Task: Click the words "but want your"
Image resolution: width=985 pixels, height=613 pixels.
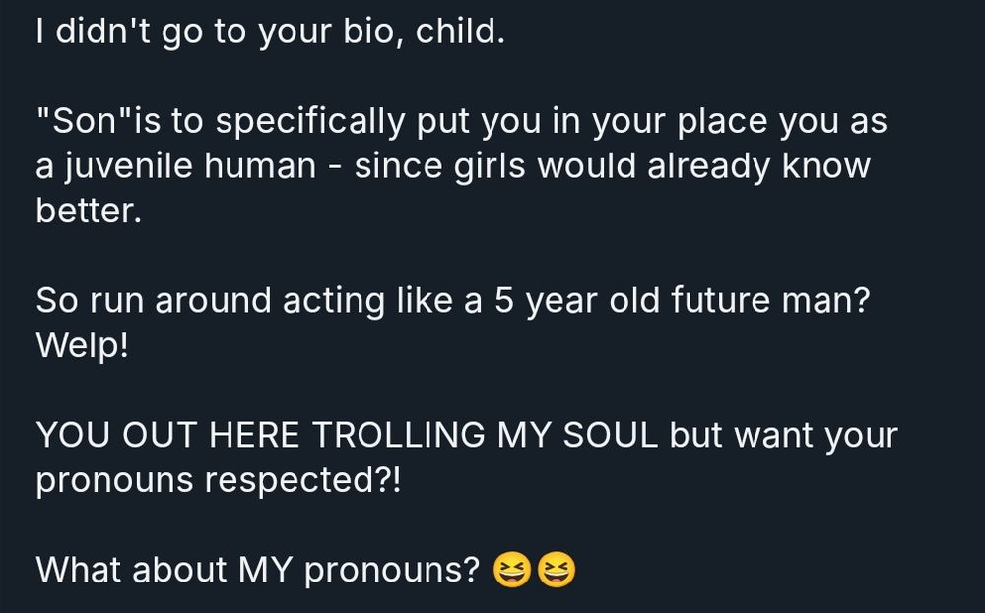Action: point(784,436)
